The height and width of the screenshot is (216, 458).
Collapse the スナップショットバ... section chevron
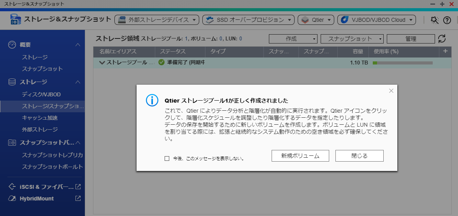(x=78, y=143)
